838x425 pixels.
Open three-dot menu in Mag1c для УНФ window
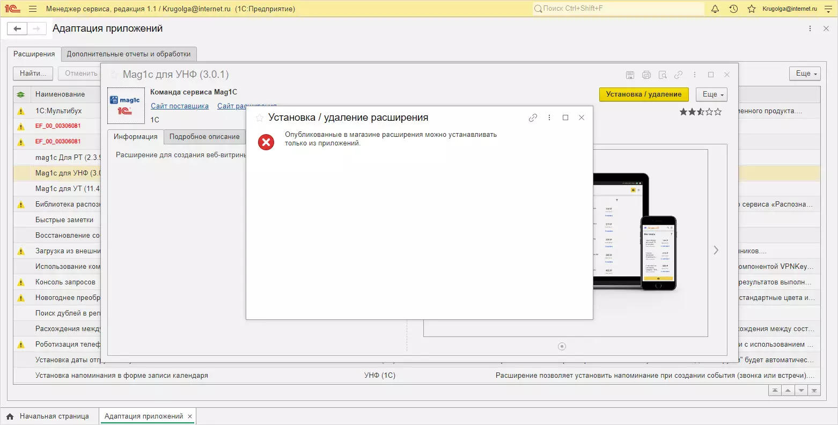point(695,75)
